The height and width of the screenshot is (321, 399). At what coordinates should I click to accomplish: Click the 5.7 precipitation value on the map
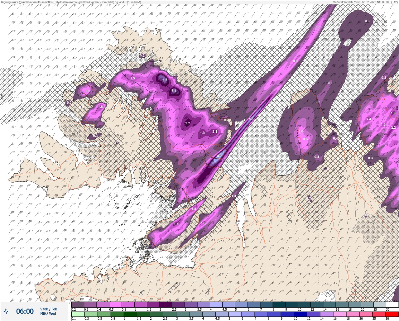coord(219,156)
